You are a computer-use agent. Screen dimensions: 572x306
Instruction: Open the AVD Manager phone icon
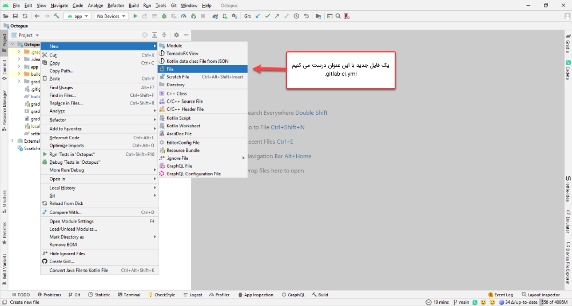coord(225,16)
